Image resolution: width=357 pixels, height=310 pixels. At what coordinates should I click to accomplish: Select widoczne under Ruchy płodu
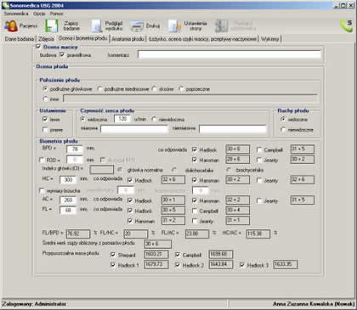(x=283, y=119)
